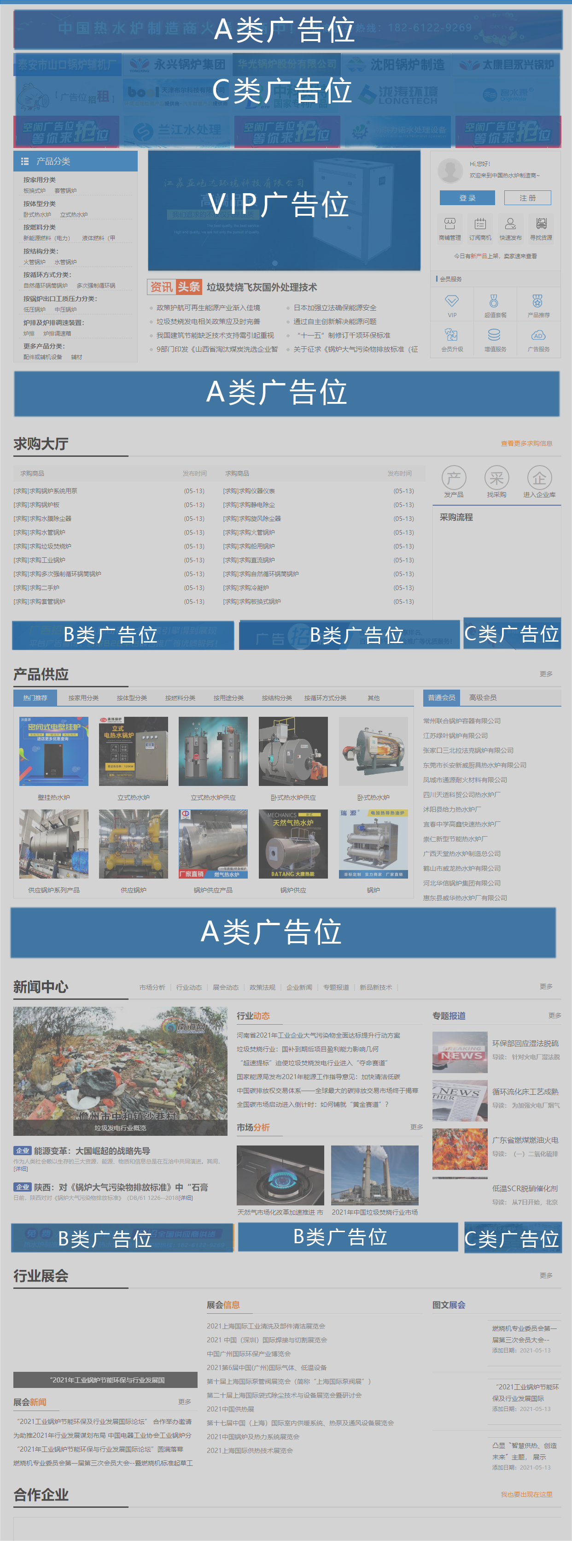Open 常州联合锅炉容器有限公司 company link

461,721
